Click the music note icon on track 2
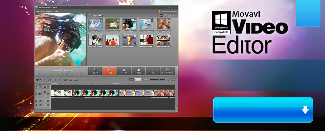The width and height of the screenshot is (325, 131). tap(40, 101)
